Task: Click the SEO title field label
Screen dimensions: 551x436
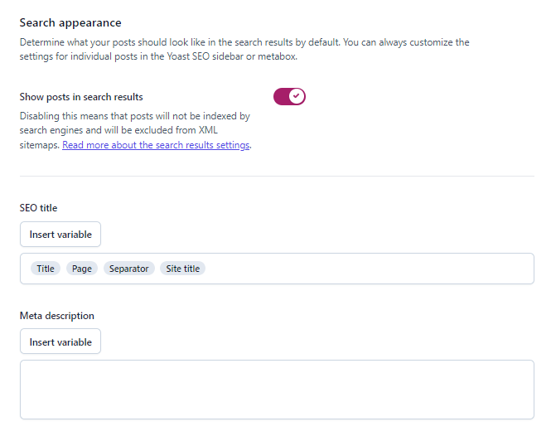Action: [x=38, y=208]
